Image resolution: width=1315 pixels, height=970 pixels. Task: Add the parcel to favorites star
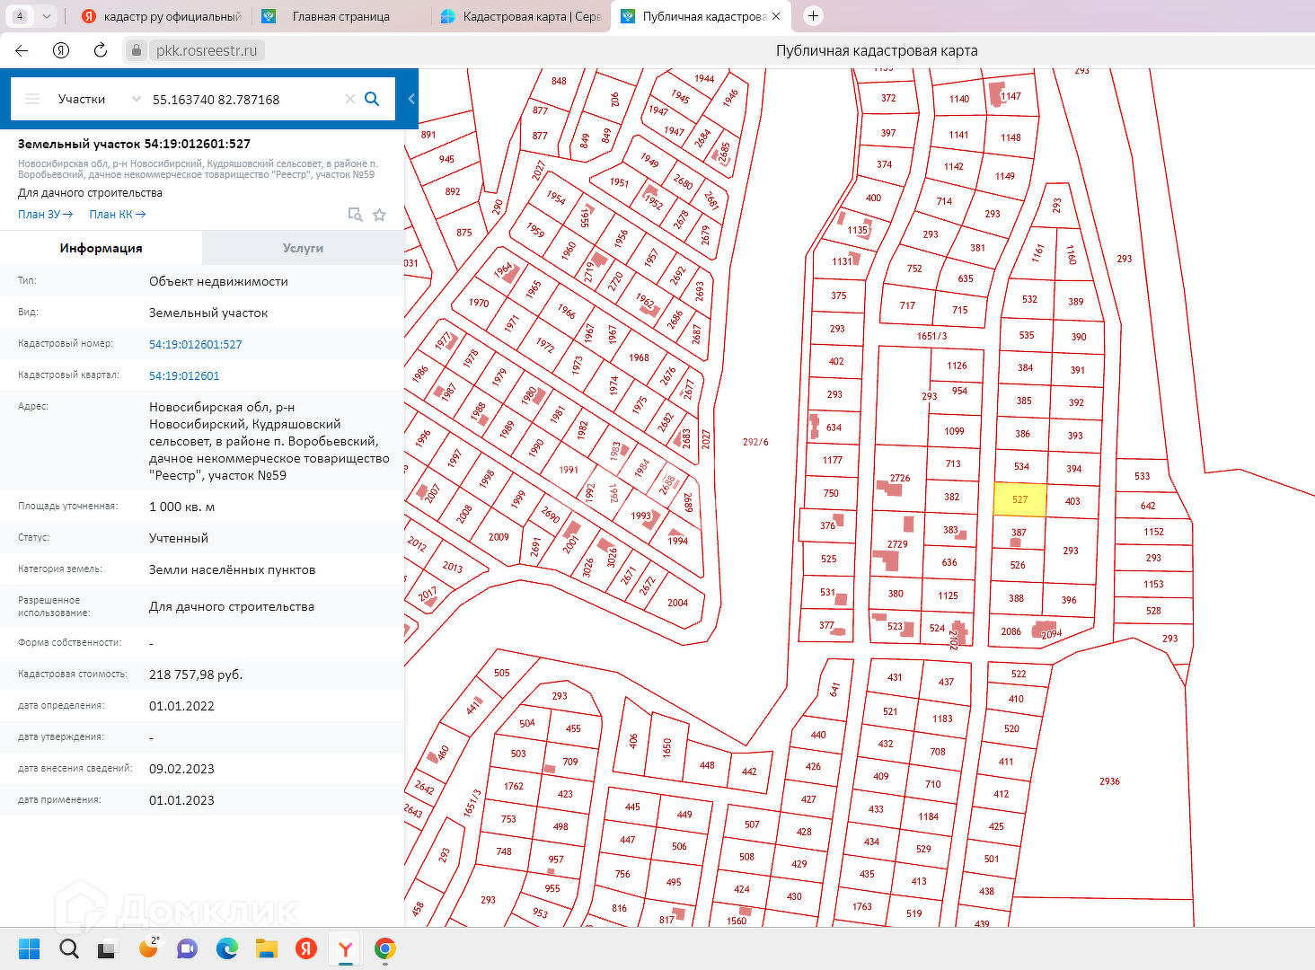point(379,215)
